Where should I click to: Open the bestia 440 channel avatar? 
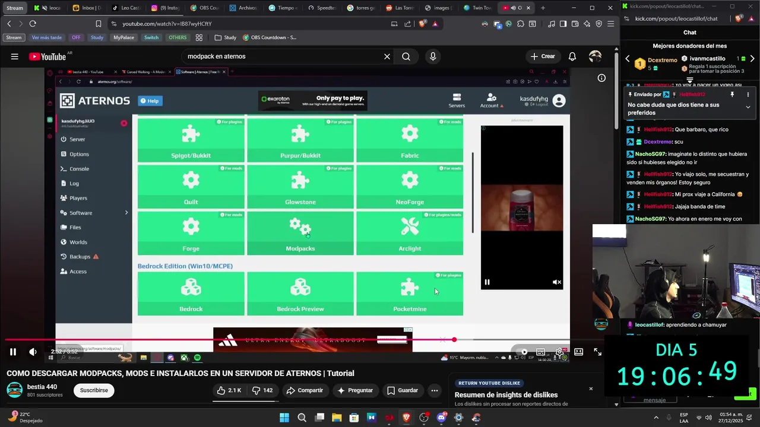pos(15,390)
